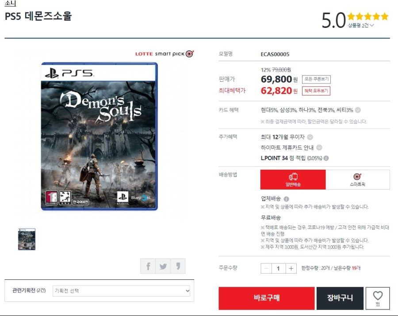Add to wishlist with heart icon
The image size is (398, 316).
coord(378,298)
